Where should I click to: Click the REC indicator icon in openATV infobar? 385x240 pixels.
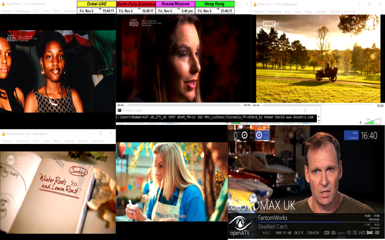click(327, 233)
